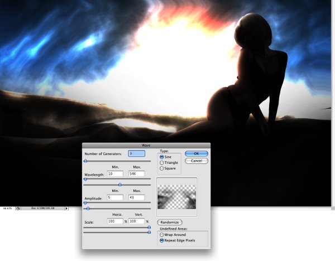Click the status bar icon beside zoom percentage
The image size is (335, 261).
point(18,209)
